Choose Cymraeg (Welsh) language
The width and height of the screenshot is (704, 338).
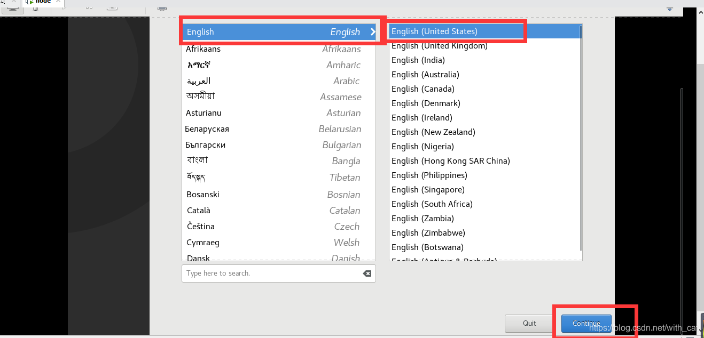point(279,243)
